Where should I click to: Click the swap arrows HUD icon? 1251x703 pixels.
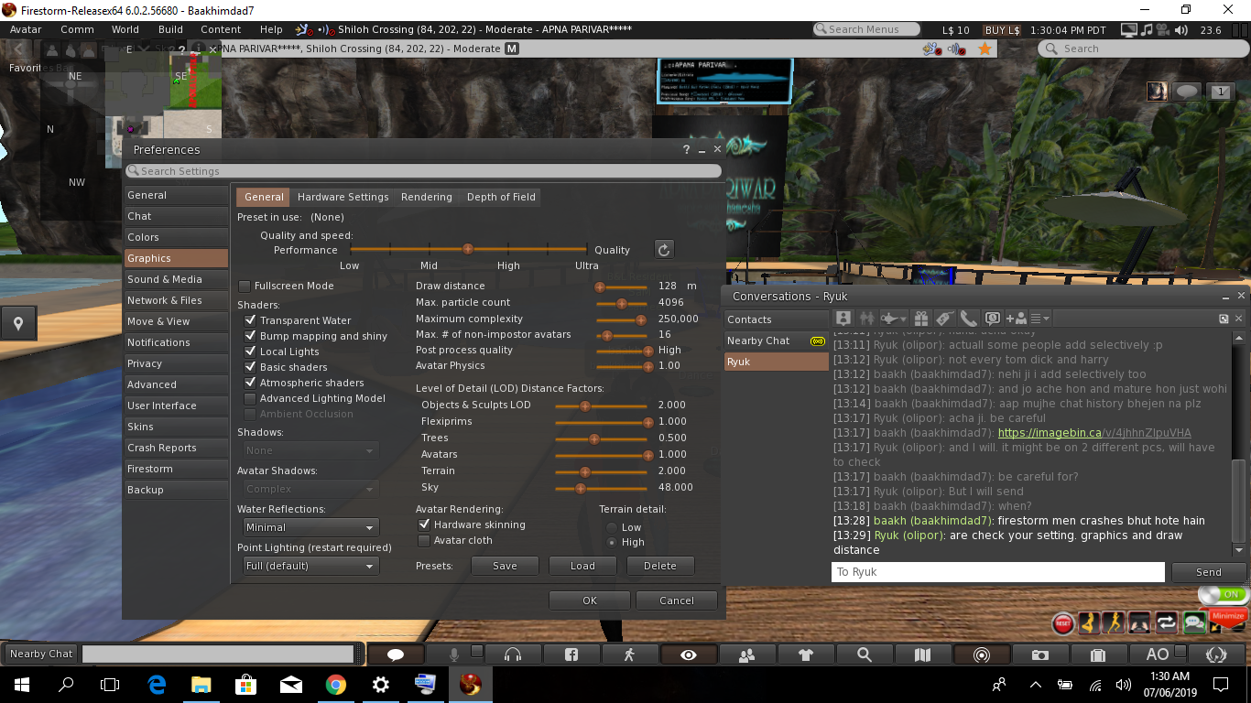pyautogui.click(x=1167, y=623)
